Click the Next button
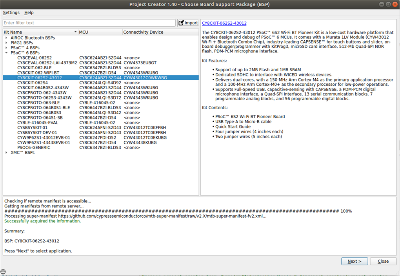This screenshot has width=400, height=276. pos(355,261)
